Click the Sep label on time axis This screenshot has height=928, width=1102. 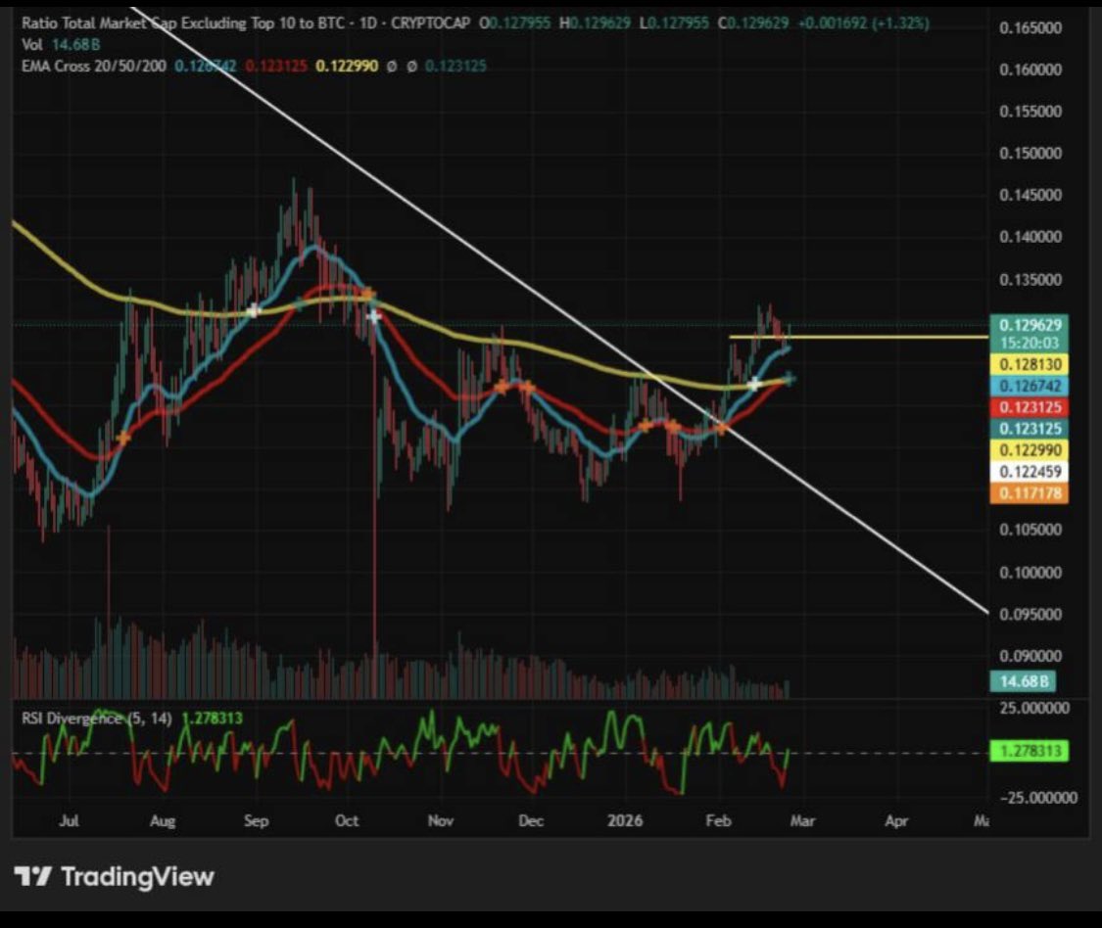coord(256,820)
